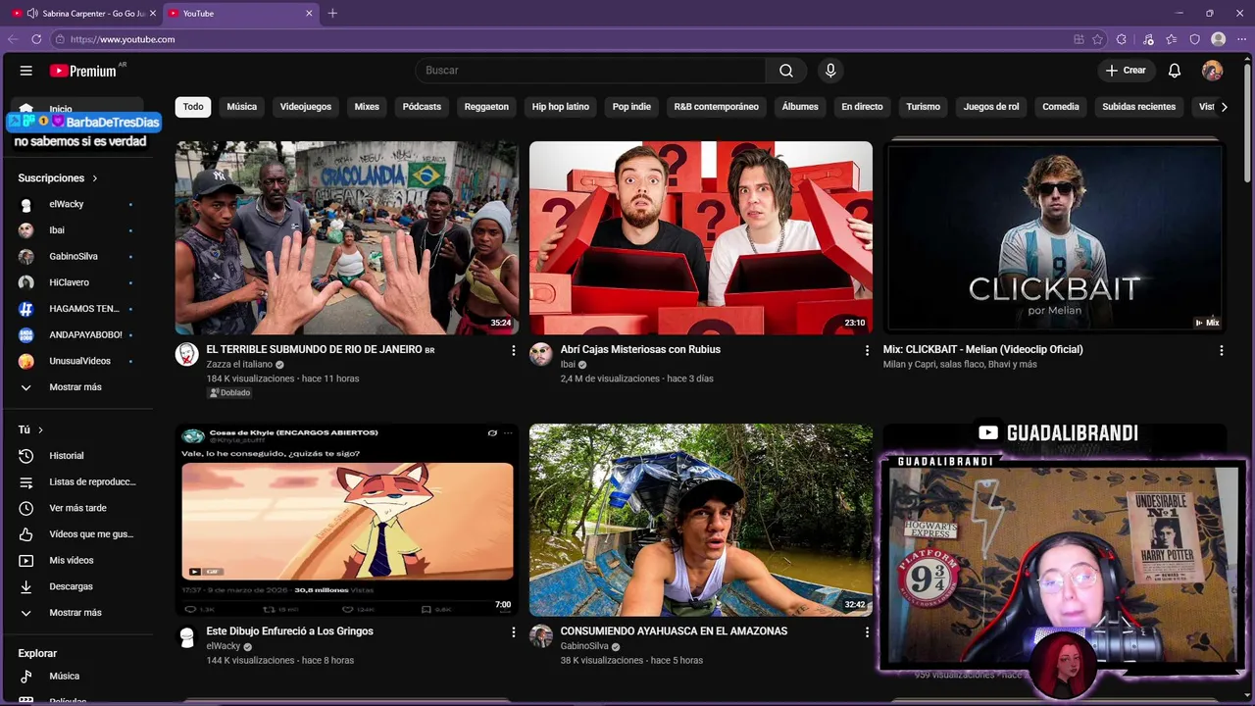Viewport: 1255px width, 706px height.
Task: Open a new browser tab with plus
Action: tap(332, 13)
